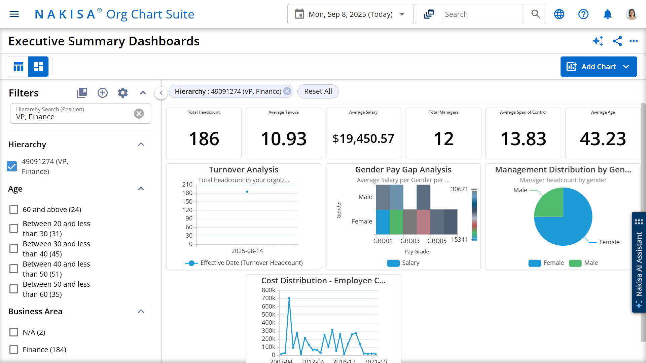The image size is (646, 363).
Task: Switch to the dashboard grid view tab
Action: tap(38, 67)
